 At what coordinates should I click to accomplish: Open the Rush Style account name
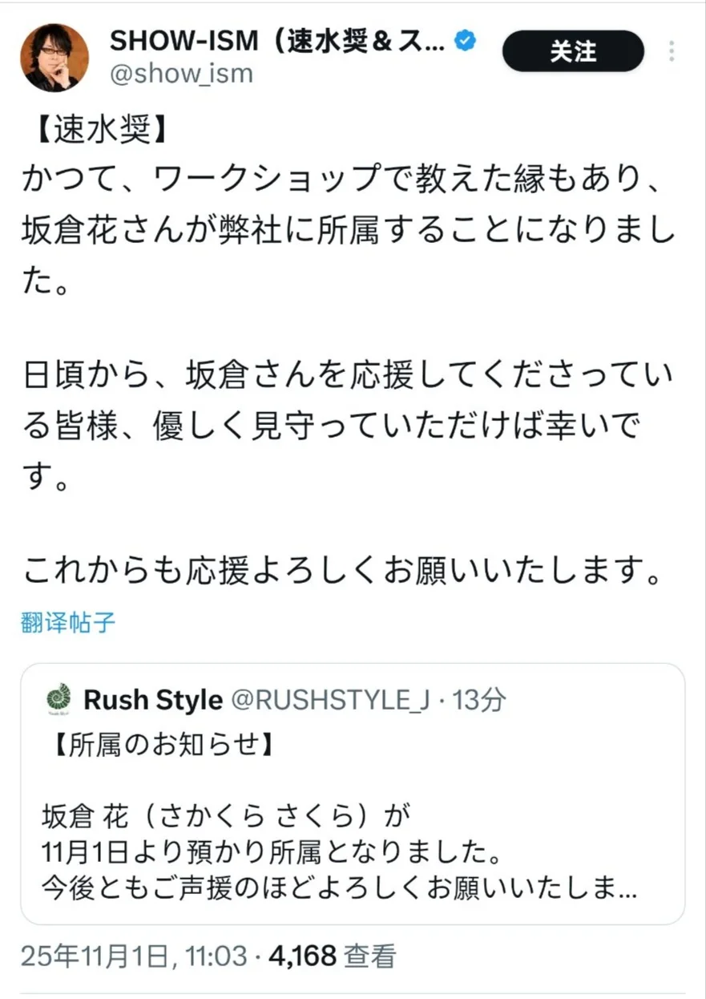tap(153, 700)
